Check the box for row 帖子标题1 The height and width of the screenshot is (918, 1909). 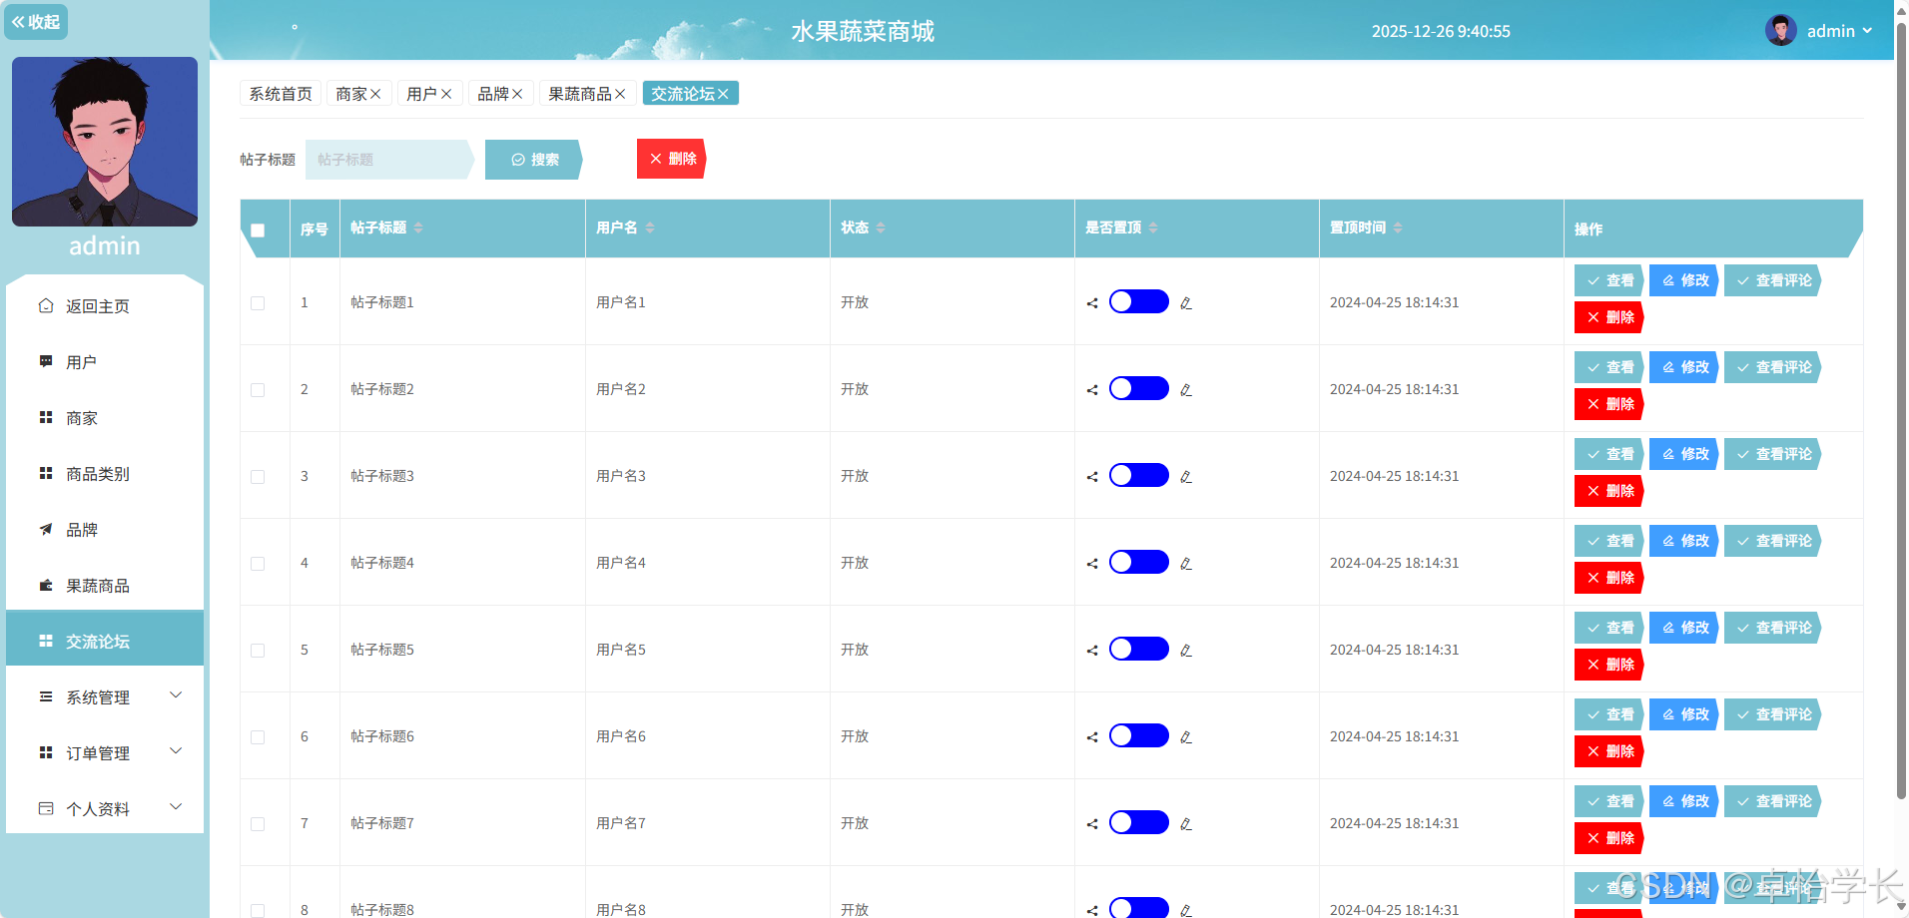coord(258,303)
